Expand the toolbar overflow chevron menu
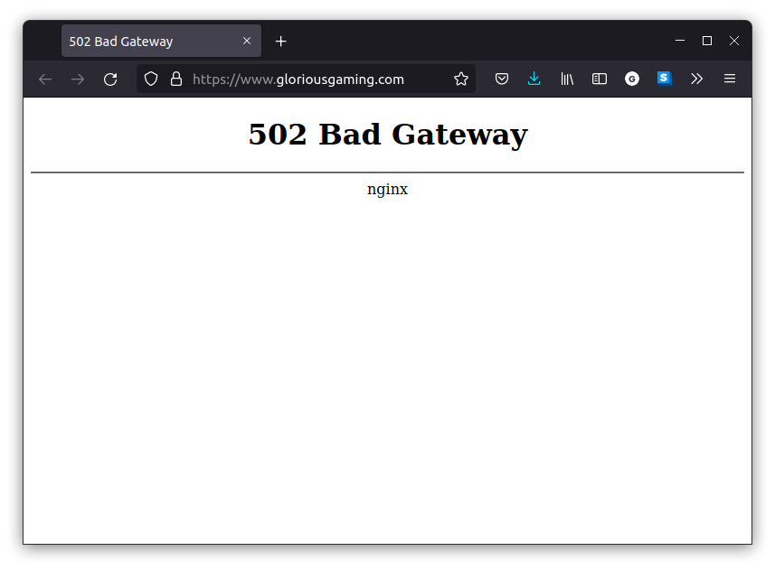 [696, 79]
